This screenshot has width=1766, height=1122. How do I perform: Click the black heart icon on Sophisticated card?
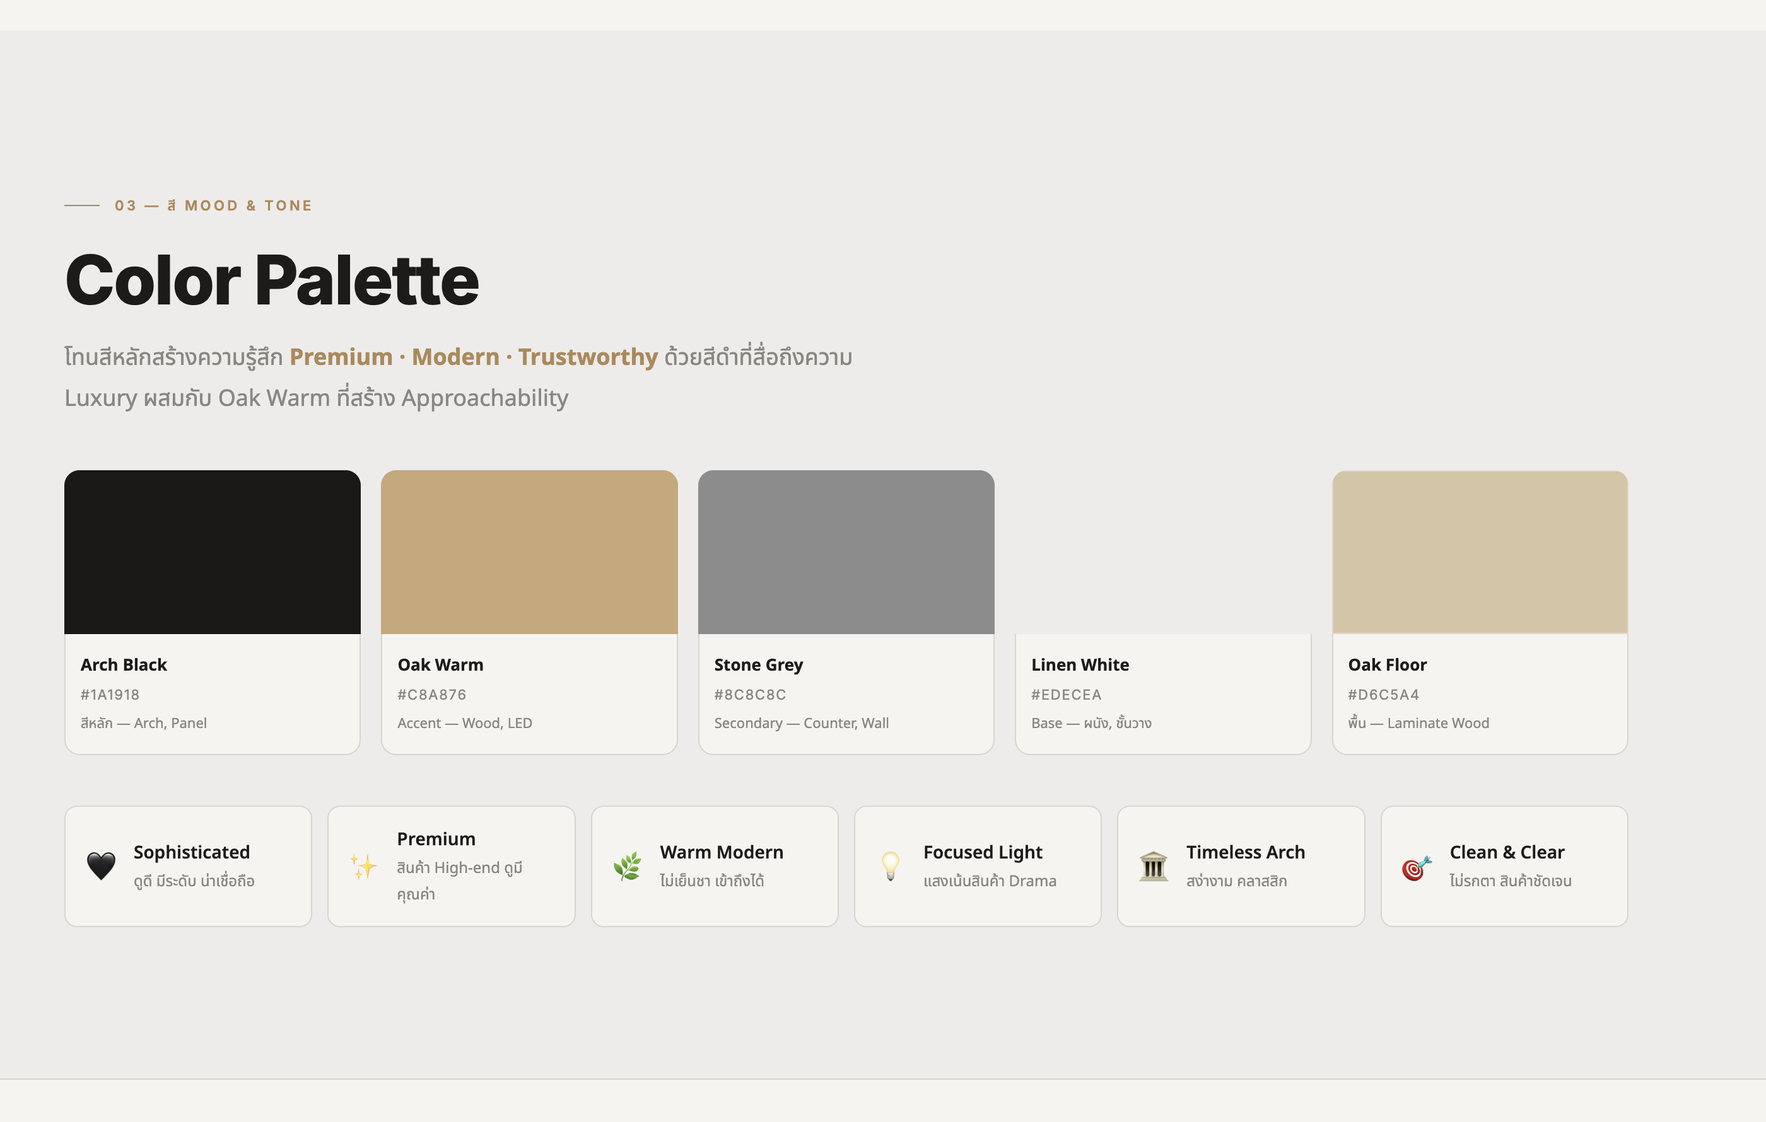point(101,866)
